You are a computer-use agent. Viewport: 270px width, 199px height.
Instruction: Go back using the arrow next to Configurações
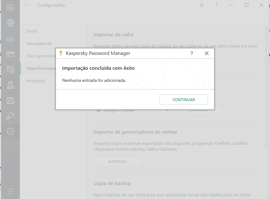(27, 5)
